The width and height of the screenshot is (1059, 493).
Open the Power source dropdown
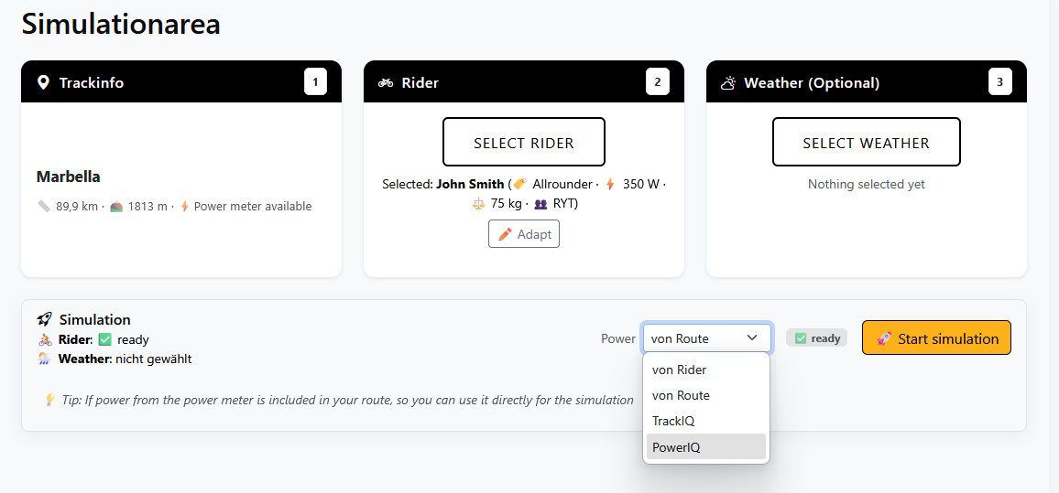706,338
